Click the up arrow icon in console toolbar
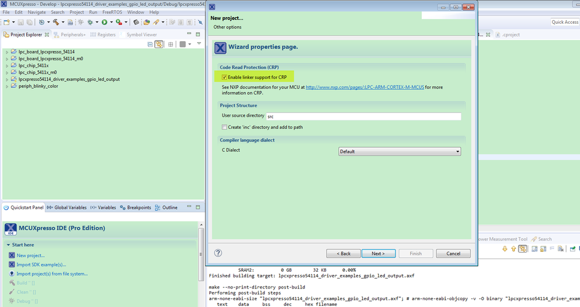Image resolution: width=580 pixels, height=307 pixels. click(x=513, y=249)
